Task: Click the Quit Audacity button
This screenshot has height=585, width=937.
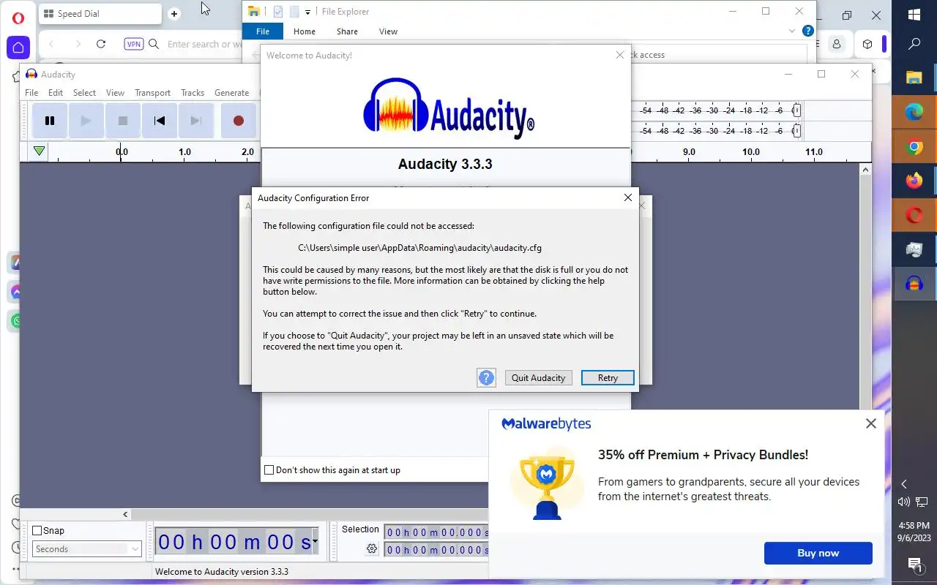Action: [538, 378]
